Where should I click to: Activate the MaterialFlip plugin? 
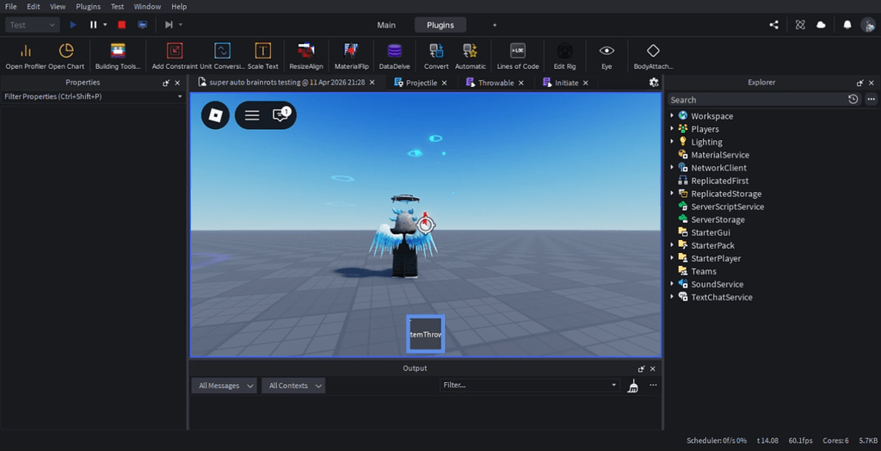(352, 56)
